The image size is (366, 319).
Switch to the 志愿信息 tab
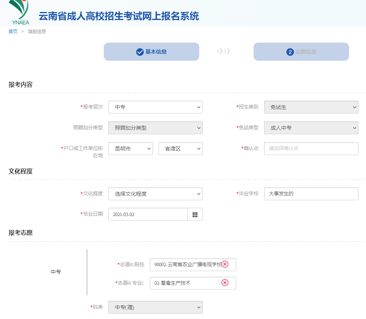click(301, 52)
